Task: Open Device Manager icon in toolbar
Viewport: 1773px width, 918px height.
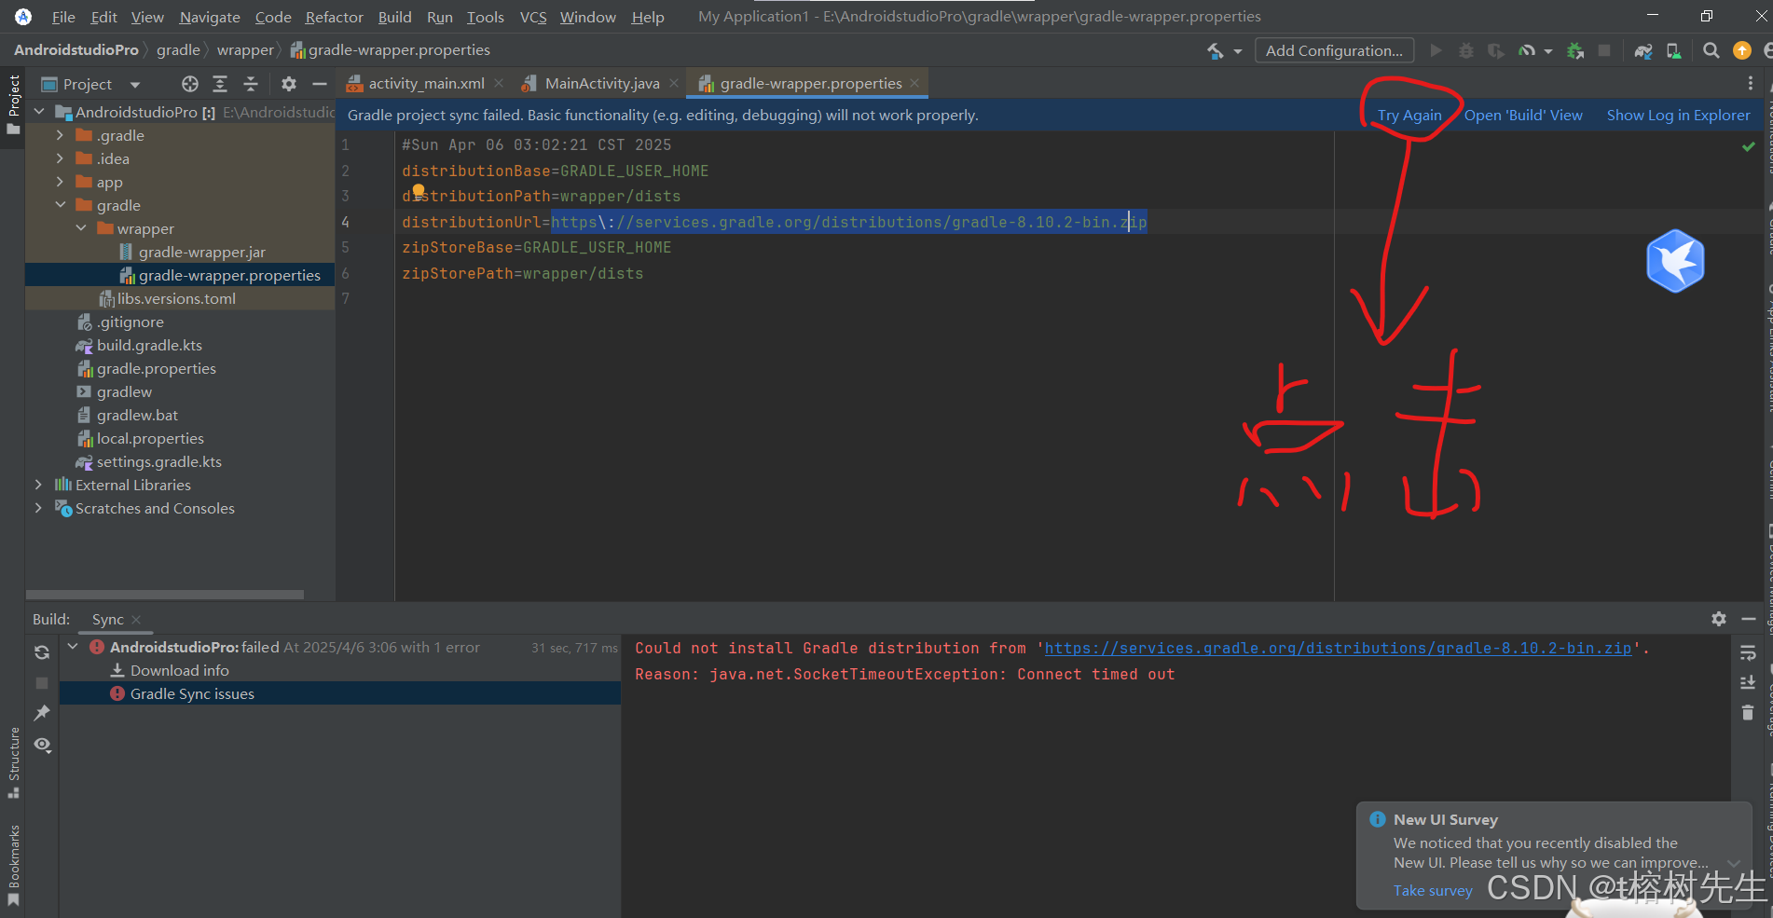Action: pos(1674,50)
